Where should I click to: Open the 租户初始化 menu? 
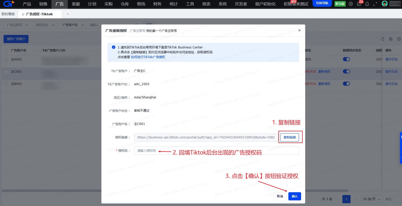tap(265, 4)
